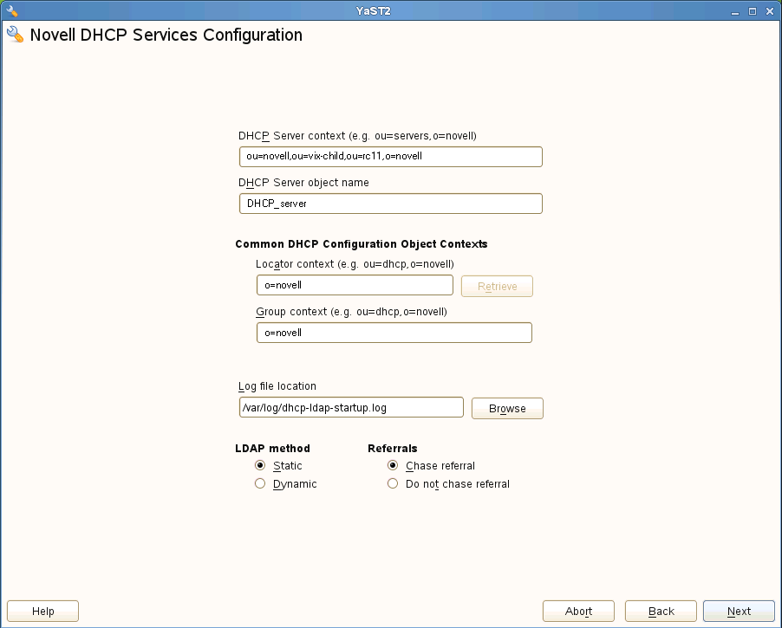782x628 pixels.
Task: Close the YaST2 window
Action: [x=770, y=11]
